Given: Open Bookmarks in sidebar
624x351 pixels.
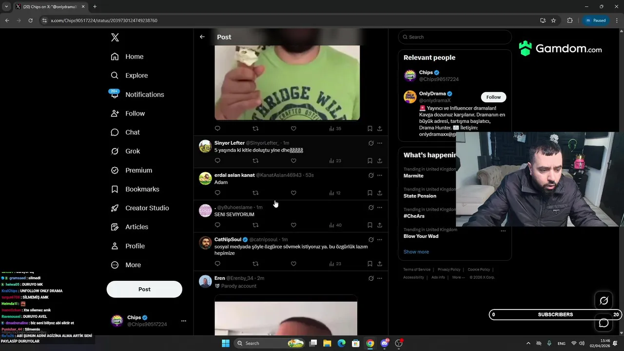Looking at the screenshot, I should pyautogui.click(x=135, y=189).
